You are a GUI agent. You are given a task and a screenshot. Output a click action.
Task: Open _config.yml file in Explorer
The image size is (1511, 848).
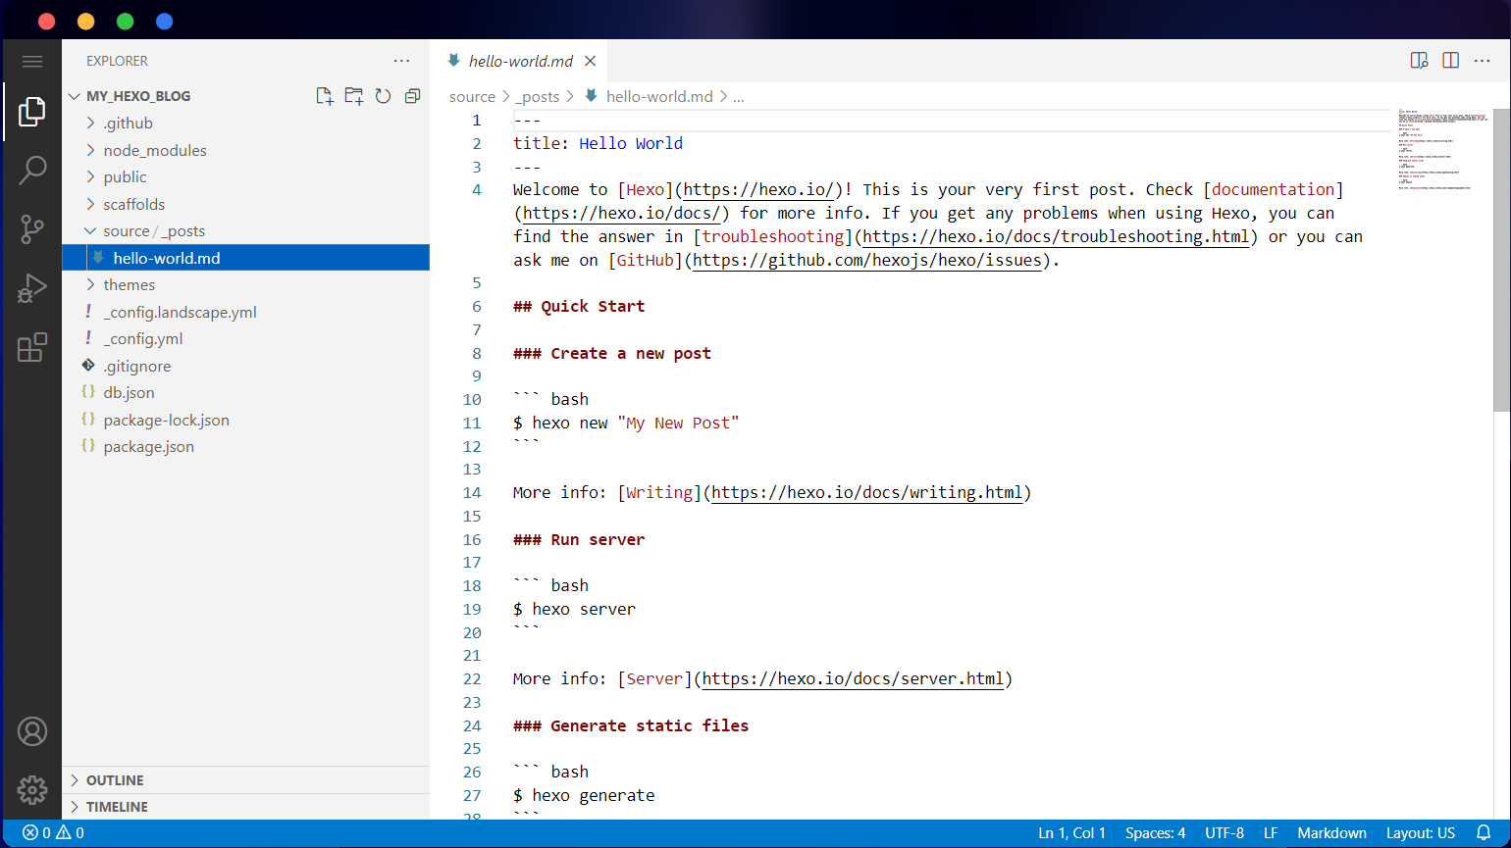tap(142, 338)
